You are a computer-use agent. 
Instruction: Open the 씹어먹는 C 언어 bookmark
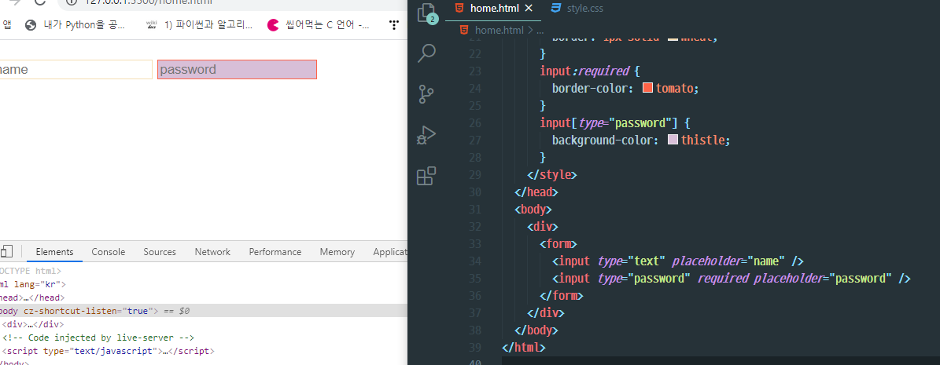319,25
